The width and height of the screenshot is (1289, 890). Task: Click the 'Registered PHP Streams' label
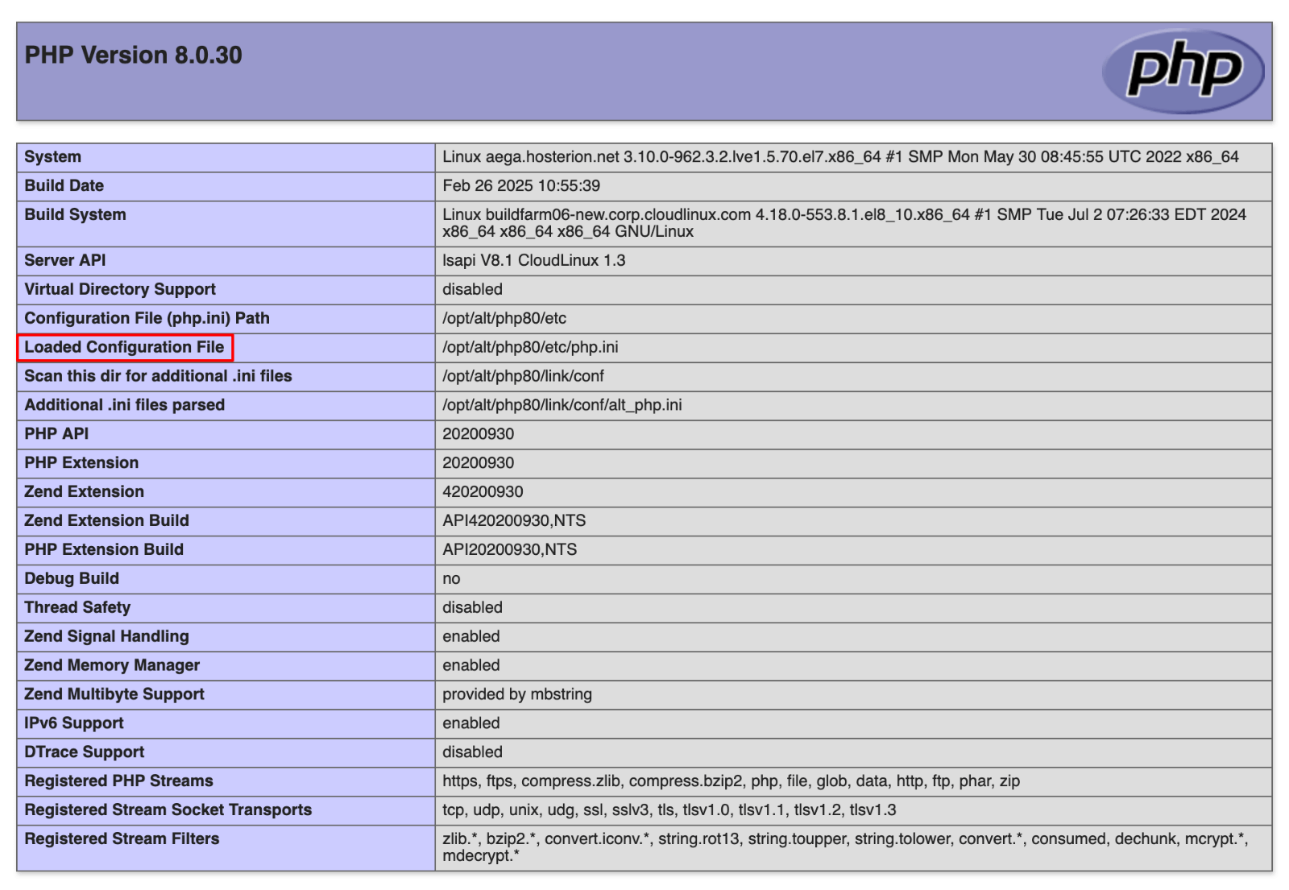click(x=119, y=781)
